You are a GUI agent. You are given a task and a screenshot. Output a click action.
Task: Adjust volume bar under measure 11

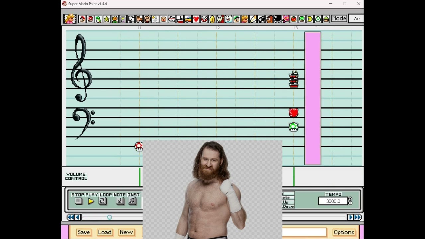(x=140, y=177)
